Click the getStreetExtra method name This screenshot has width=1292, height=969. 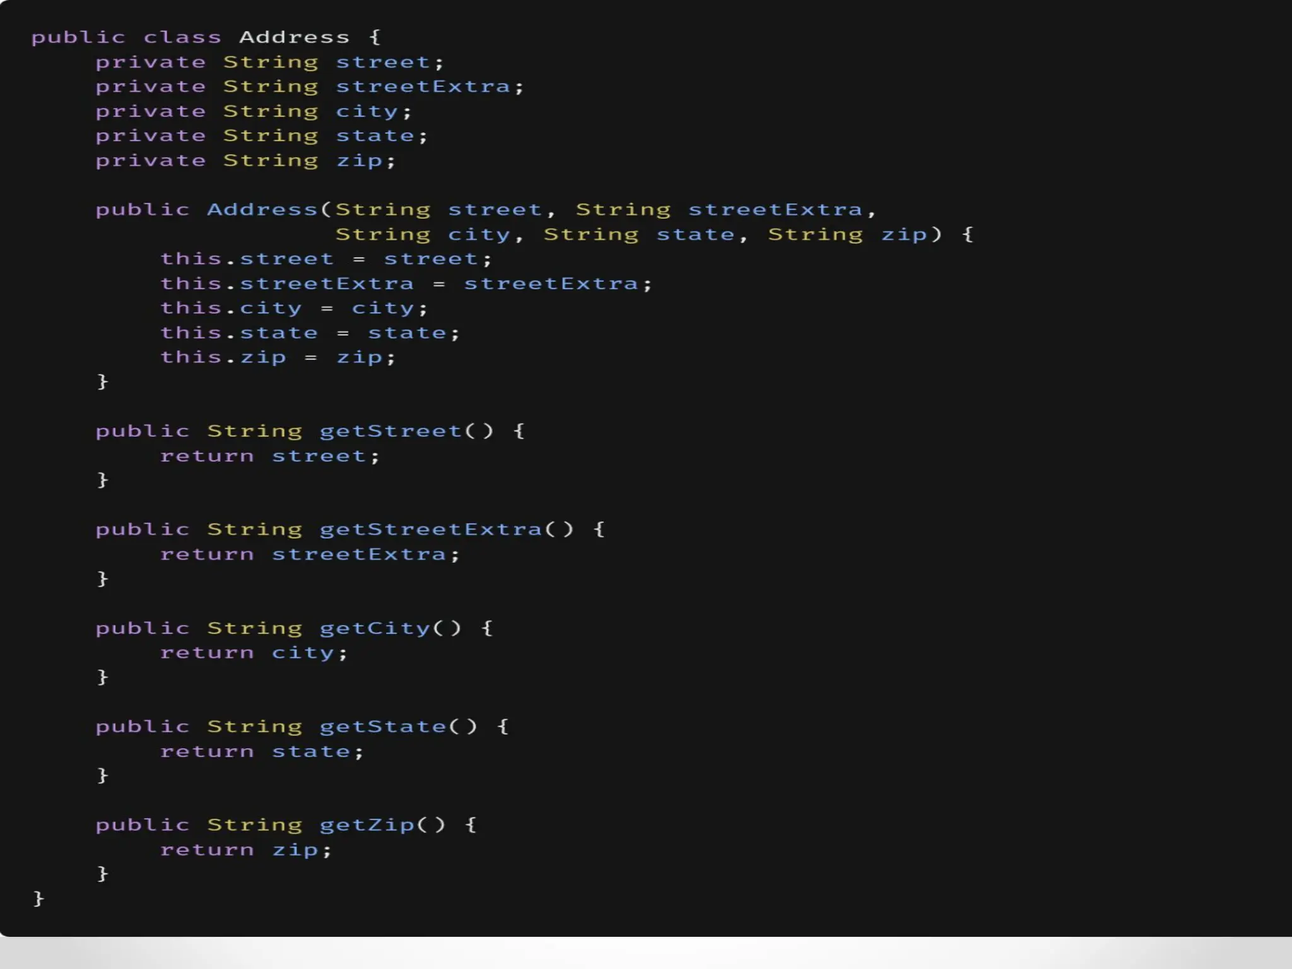click(x=431, y=530)
